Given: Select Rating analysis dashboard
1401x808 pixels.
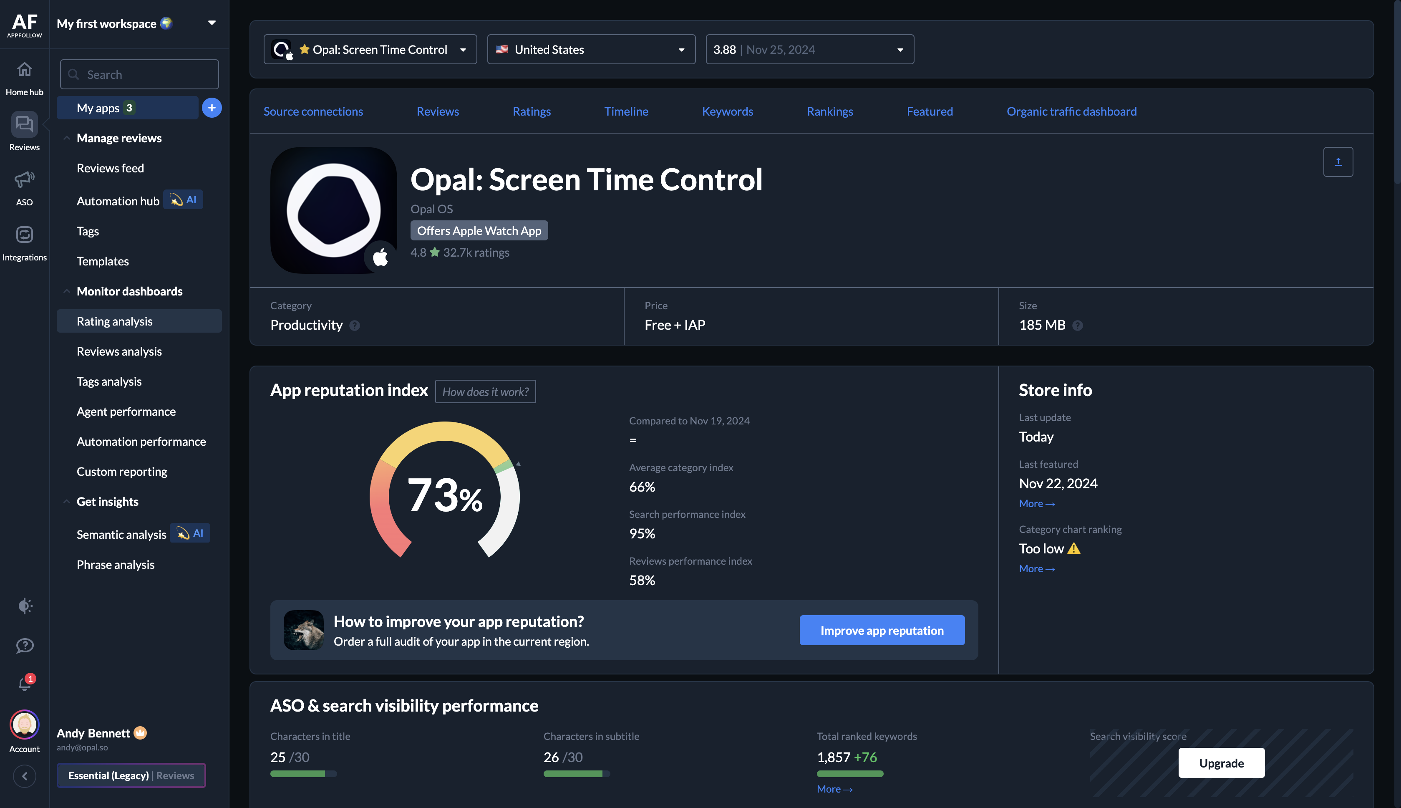Looking at the screenshot, I should tap(139, 321).
